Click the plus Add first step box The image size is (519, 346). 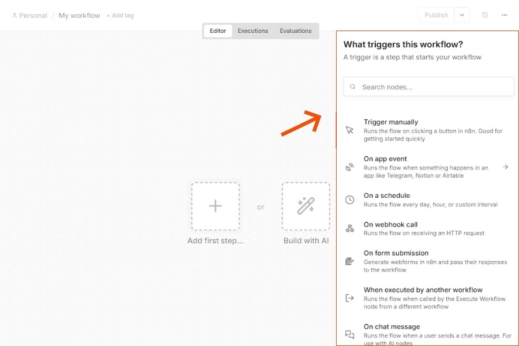coord(215,206)
